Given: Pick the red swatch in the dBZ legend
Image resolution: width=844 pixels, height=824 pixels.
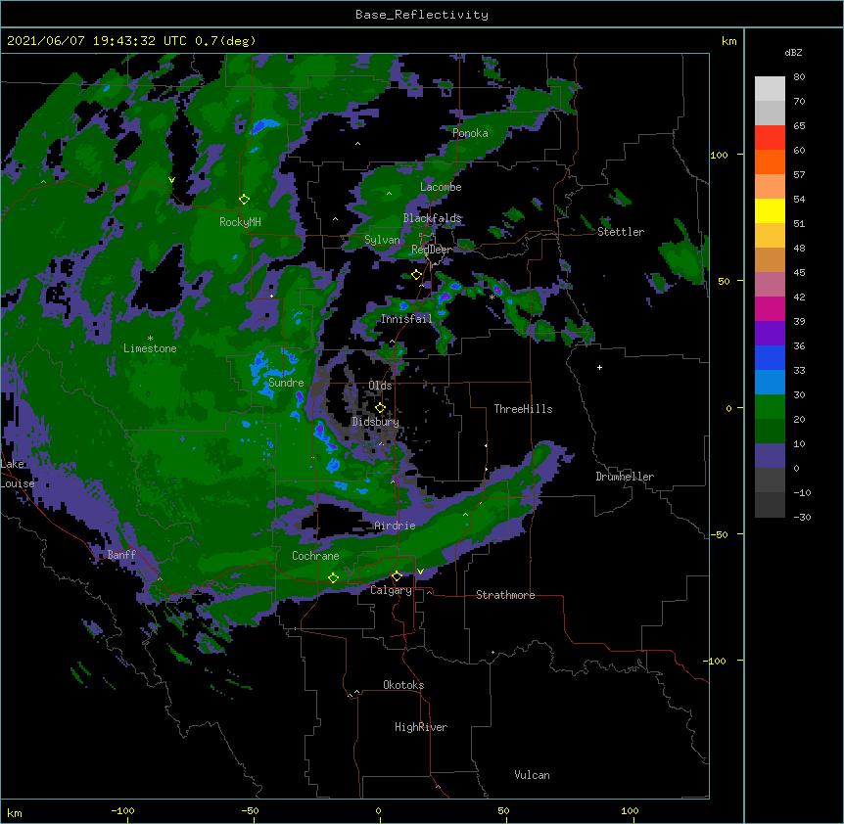Looking at the screenshot, I should coord(770,138).
